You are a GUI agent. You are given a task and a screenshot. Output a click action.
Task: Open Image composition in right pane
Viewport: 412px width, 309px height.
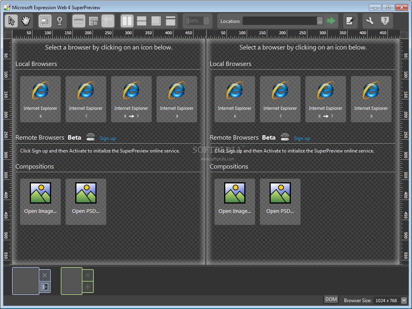(x=235, y=202)
